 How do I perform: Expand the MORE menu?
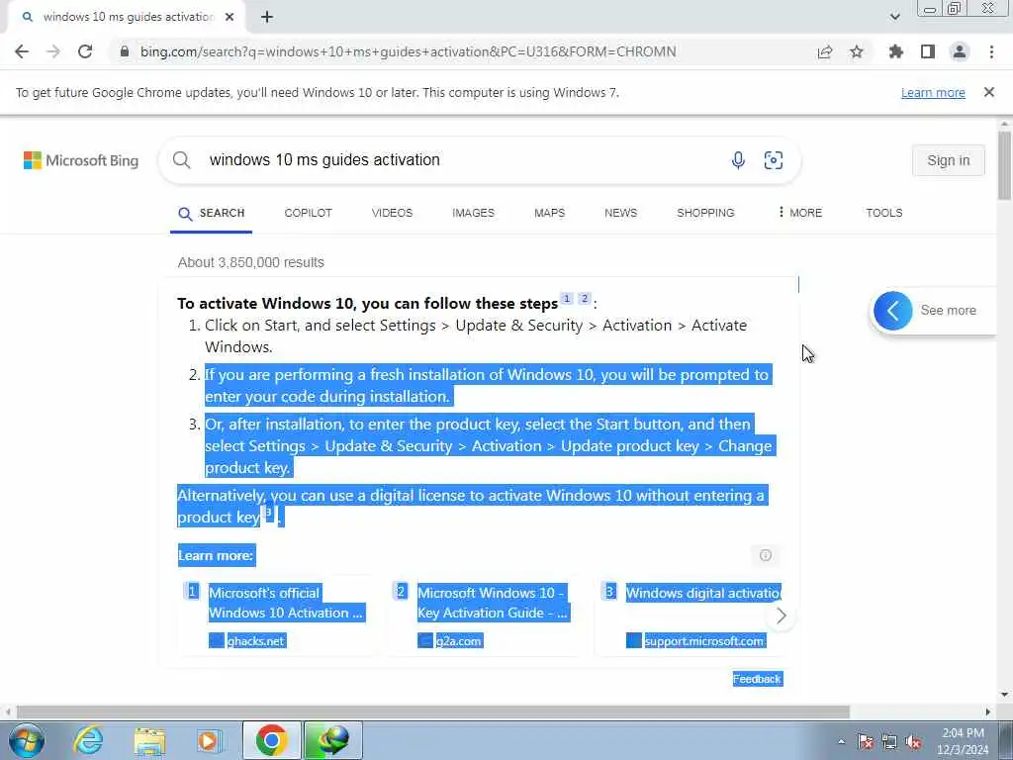pos(799,213)
